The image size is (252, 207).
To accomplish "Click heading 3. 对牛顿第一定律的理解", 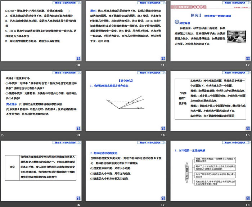I will (x=190, y=150).
